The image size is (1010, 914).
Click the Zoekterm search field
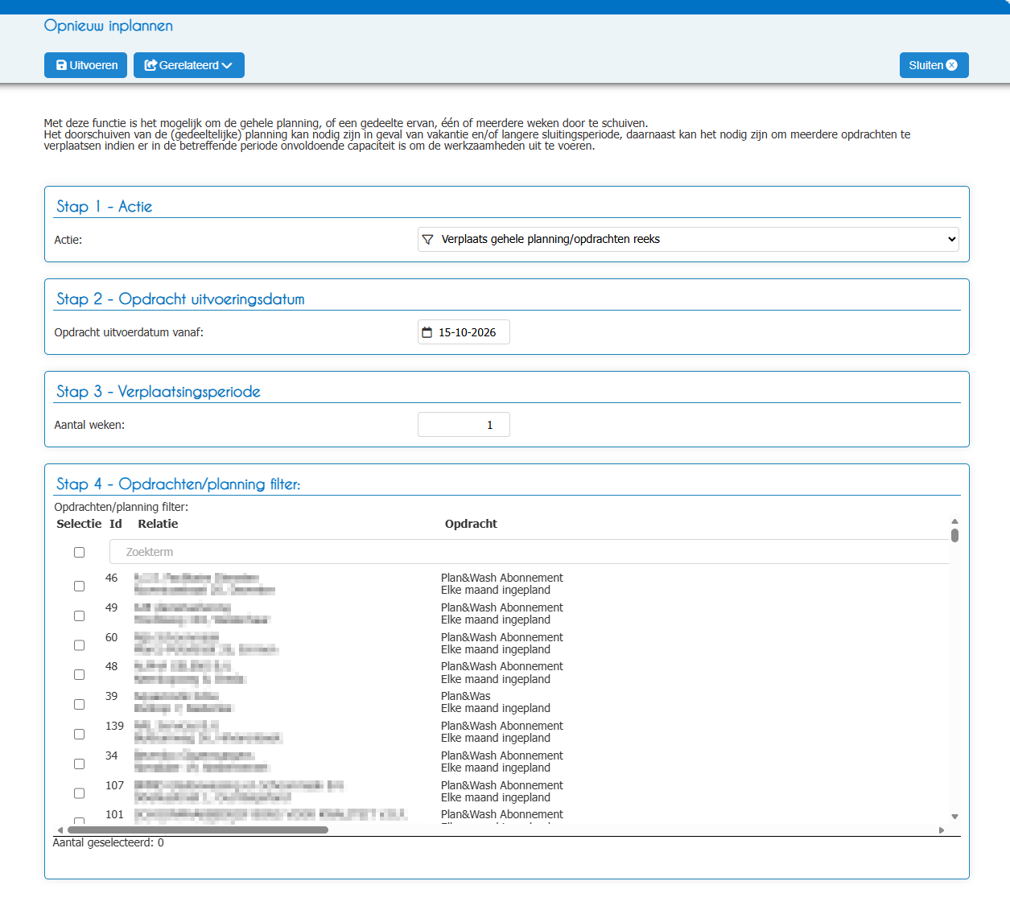tap(530, 552)
